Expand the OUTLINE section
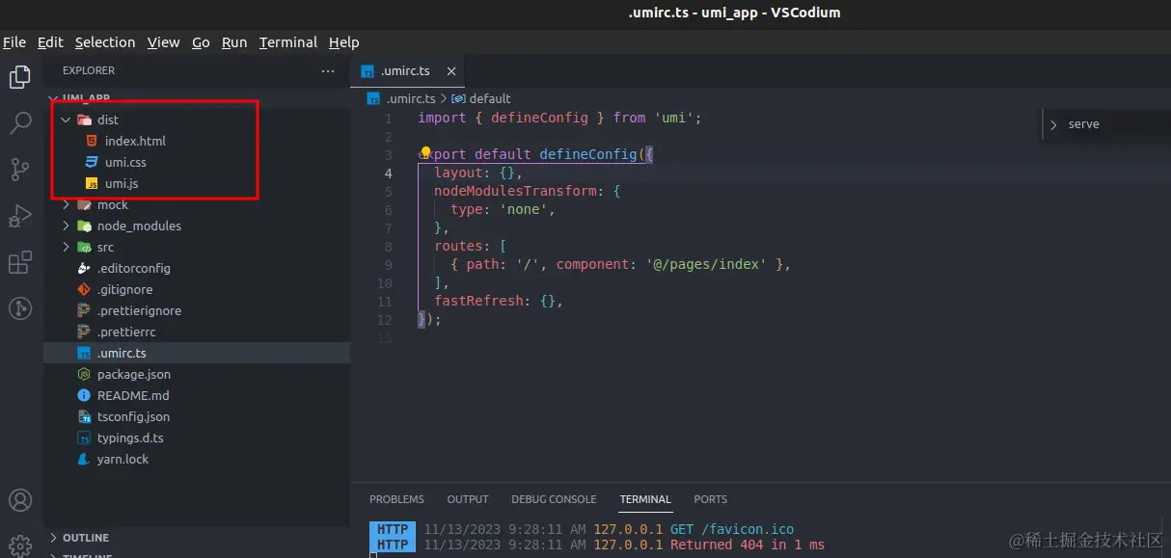 53,538
